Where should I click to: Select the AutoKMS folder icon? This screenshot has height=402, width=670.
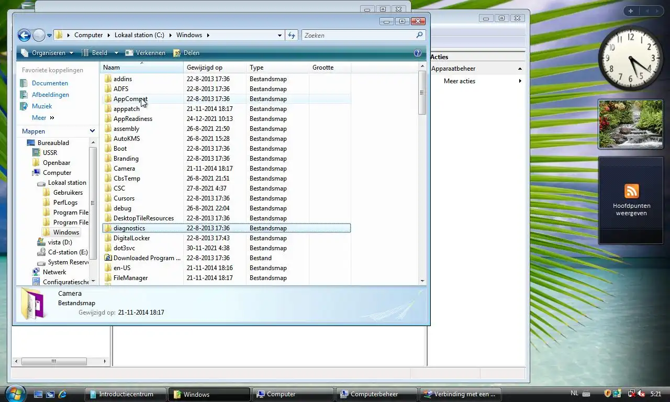pos(108,139)
